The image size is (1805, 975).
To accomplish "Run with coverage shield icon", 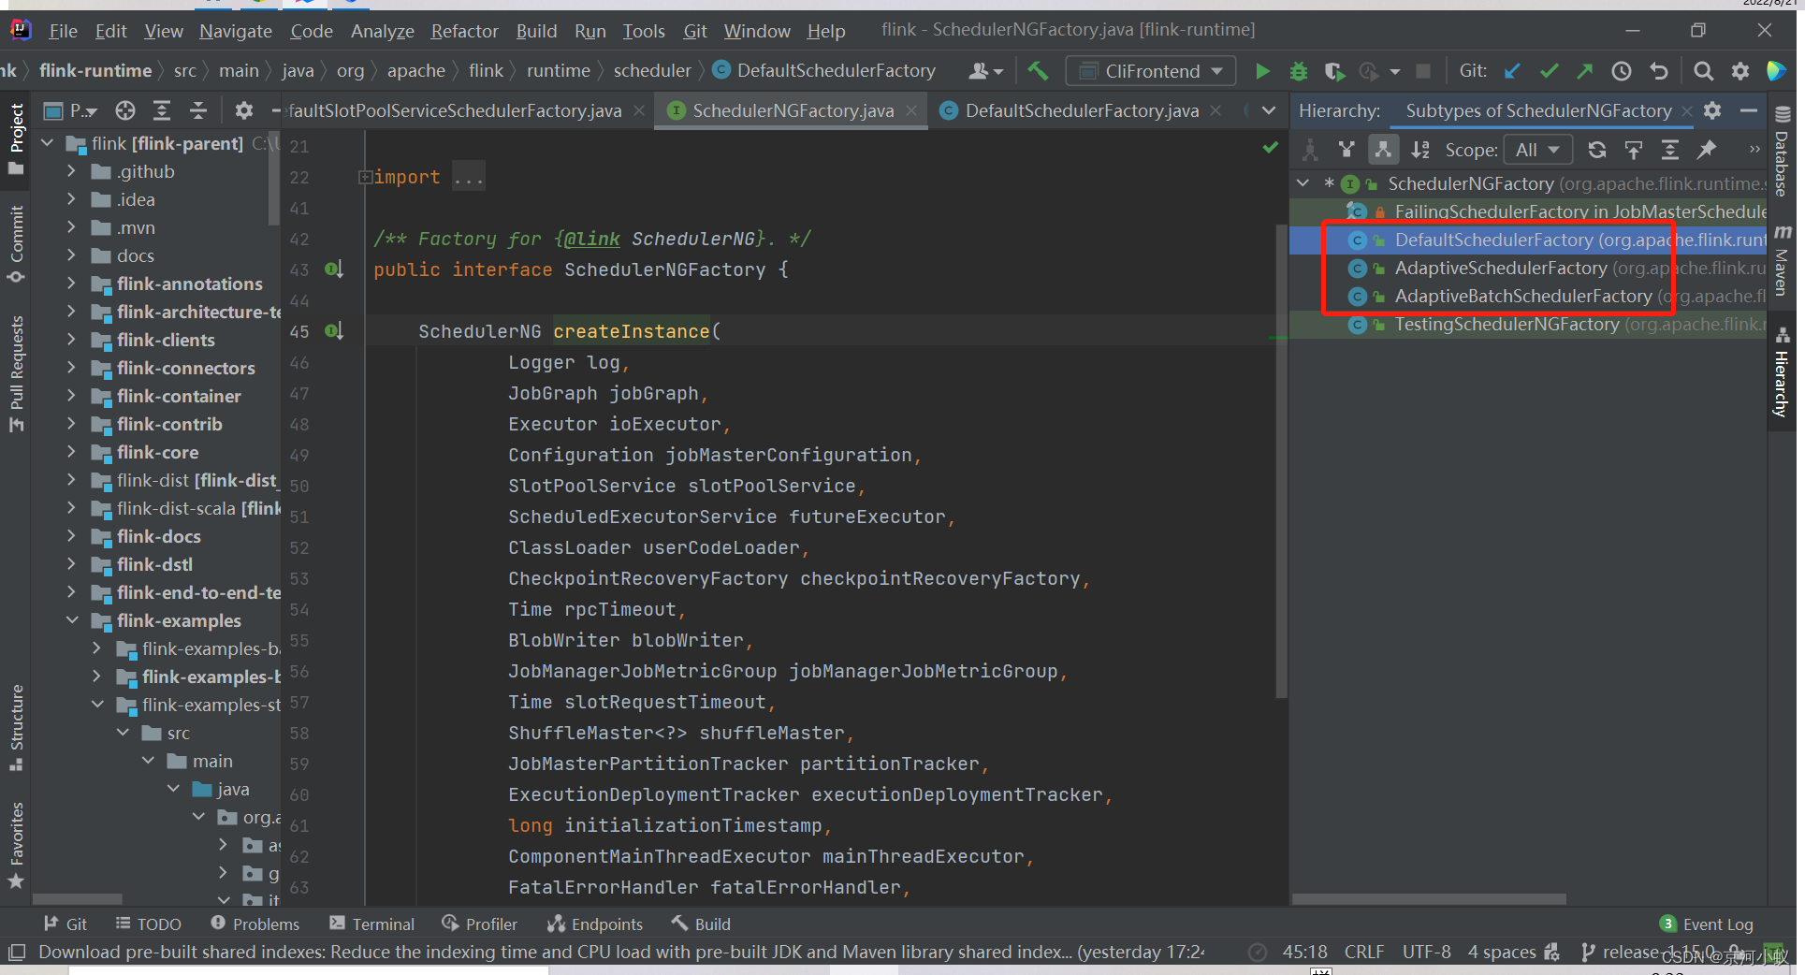I will click(1334, 71).
